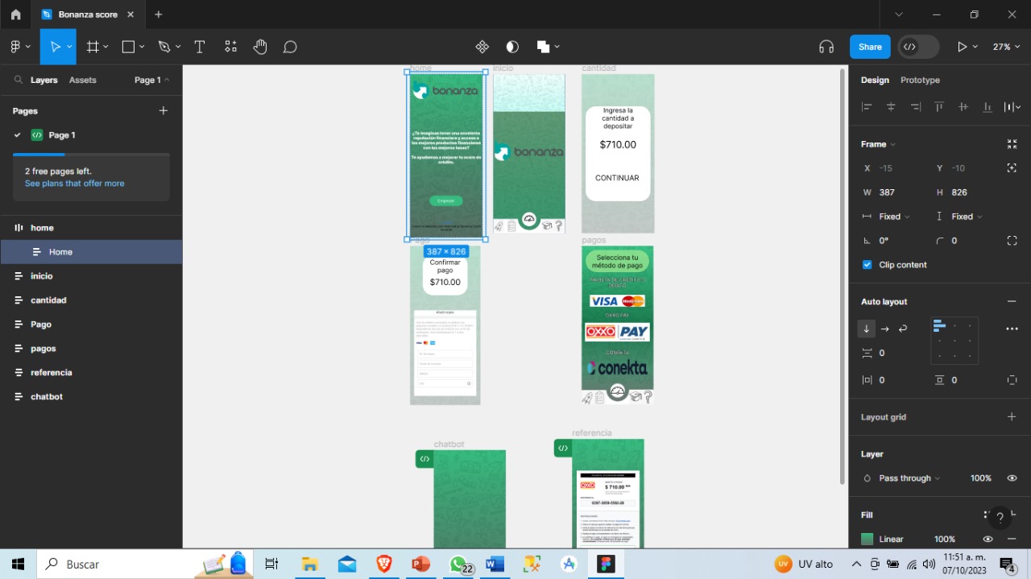This screenshot has height=579, width=1031.
Task: Click resize to fit icon in Frame section
Action: [1012, 144]
